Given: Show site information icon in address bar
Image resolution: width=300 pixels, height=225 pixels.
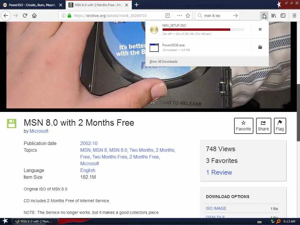Looking at the screenshot, I should point(64,16).
